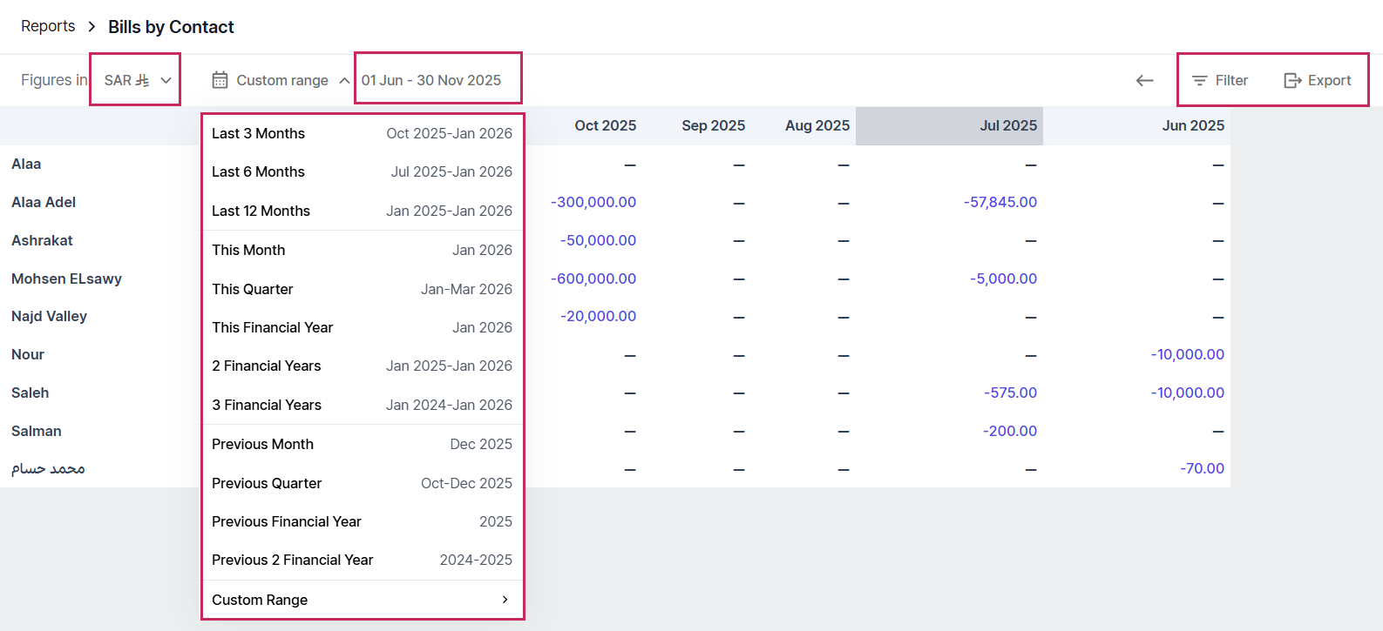Click the Export icon
Viewport: 1383px width, 631px height.
[x=1292, y=81]
